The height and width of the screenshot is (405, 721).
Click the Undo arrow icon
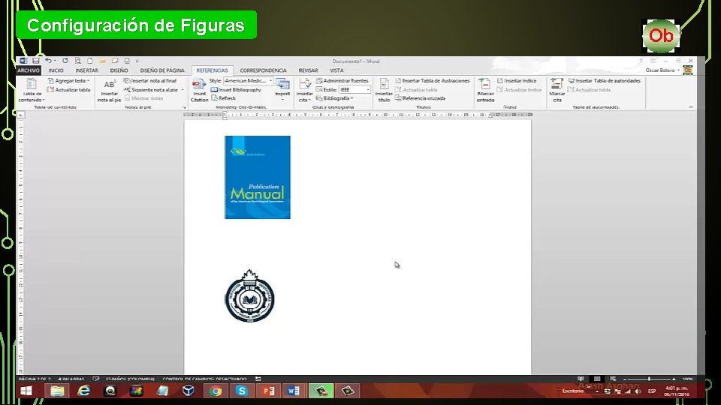point(48,61)
